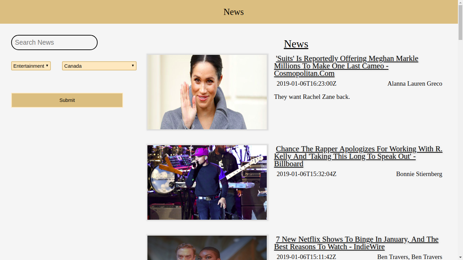This screenshot has height=260, width=463.
Task: Click the underlined News section heading
Action: 296,44
